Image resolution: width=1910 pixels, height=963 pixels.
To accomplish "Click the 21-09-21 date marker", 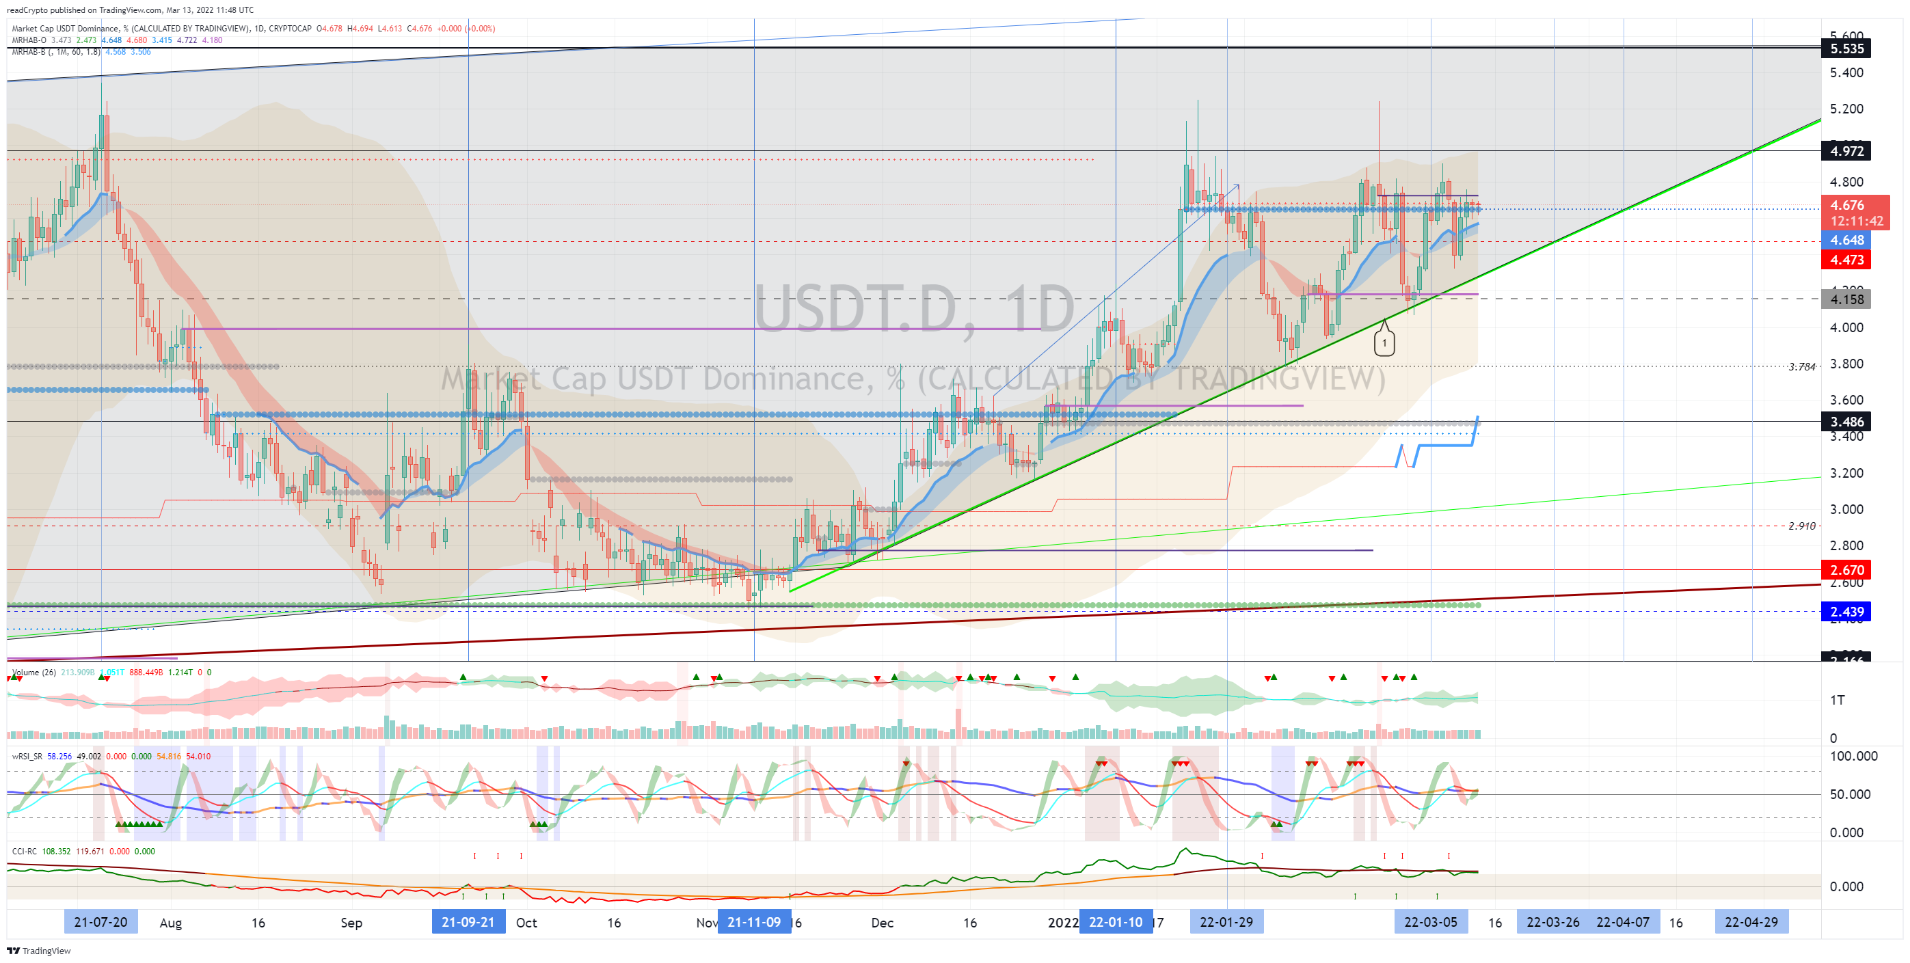I will coord(468,922).
